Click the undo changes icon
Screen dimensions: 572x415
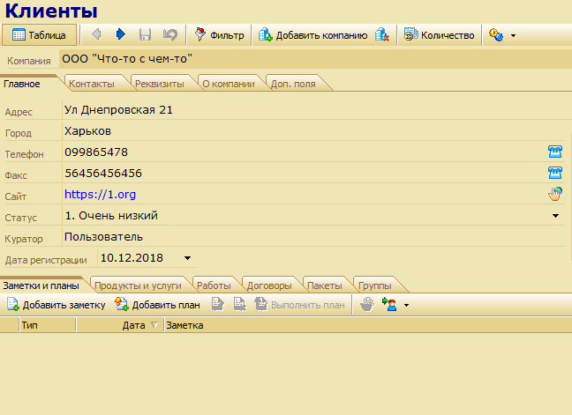point(170,35)
